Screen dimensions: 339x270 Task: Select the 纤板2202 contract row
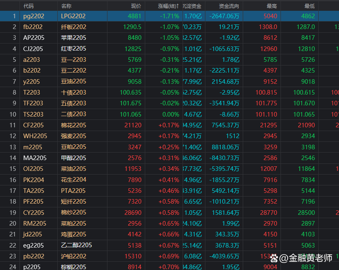coord(73,27)
